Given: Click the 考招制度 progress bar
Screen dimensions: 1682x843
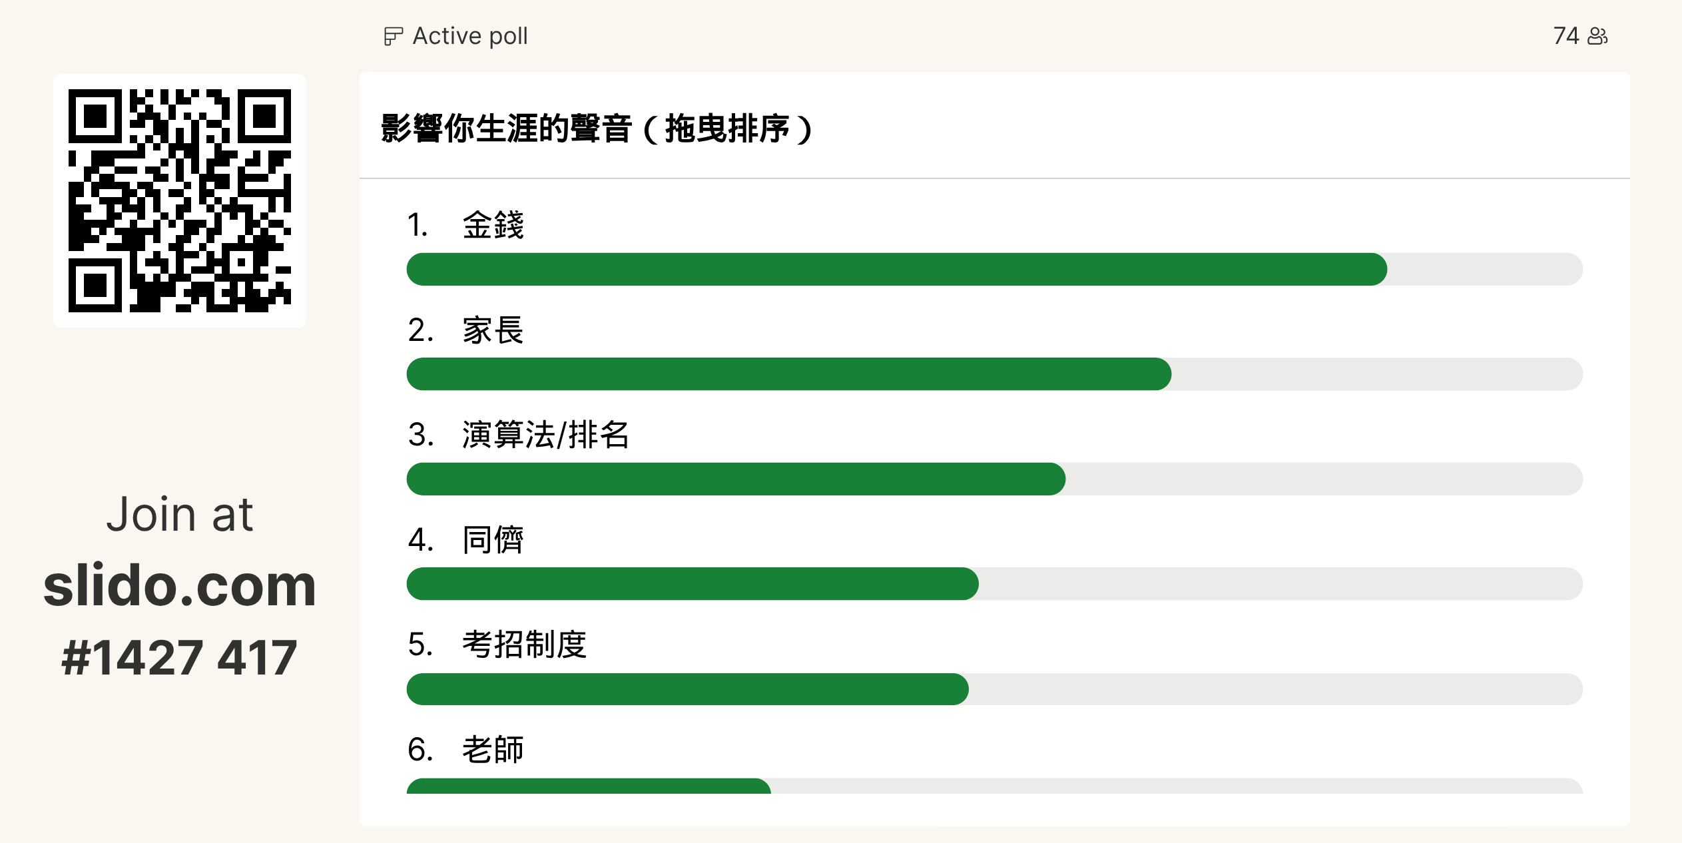Looking at the screenshot, I should (x=687, y=689).
